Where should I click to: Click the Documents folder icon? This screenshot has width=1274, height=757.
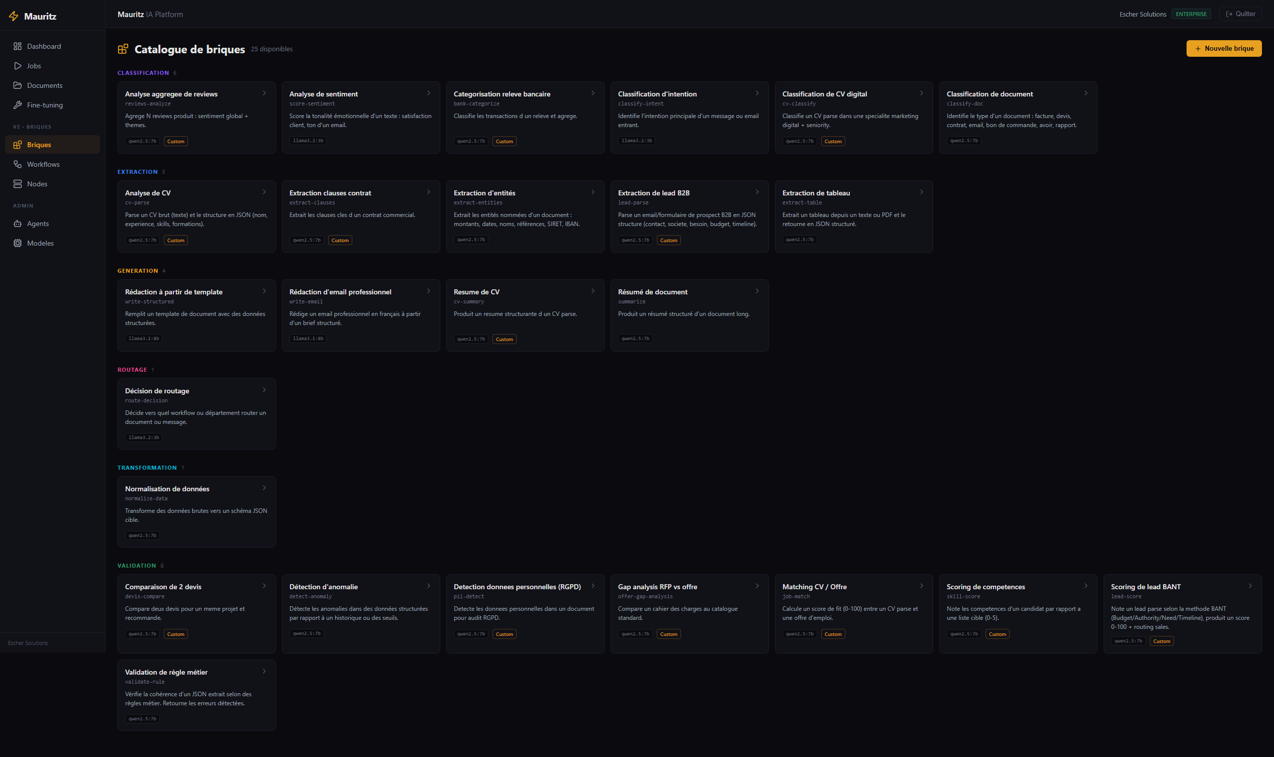18,85
